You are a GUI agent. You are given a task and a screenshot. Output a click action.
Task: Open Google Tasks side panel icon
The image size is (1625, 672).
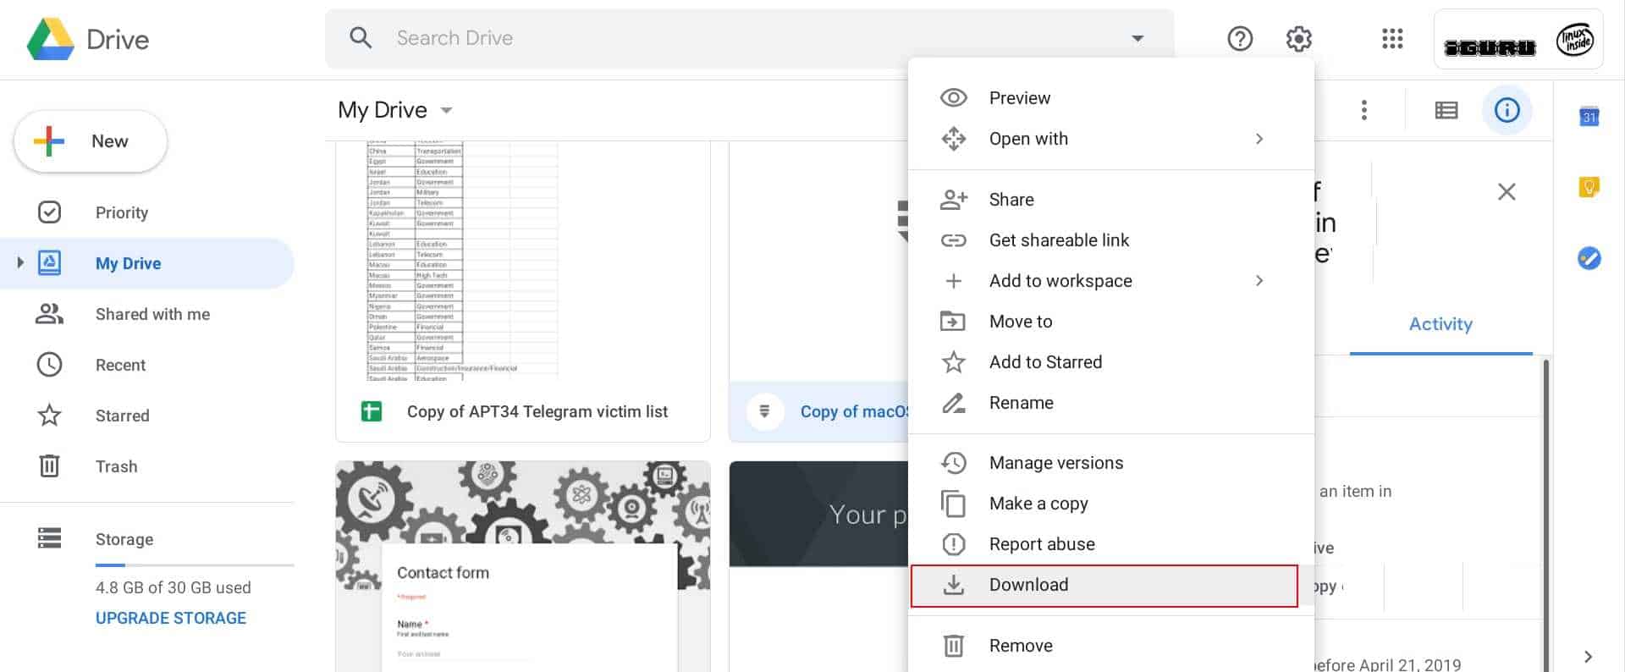coord(1589,257)
